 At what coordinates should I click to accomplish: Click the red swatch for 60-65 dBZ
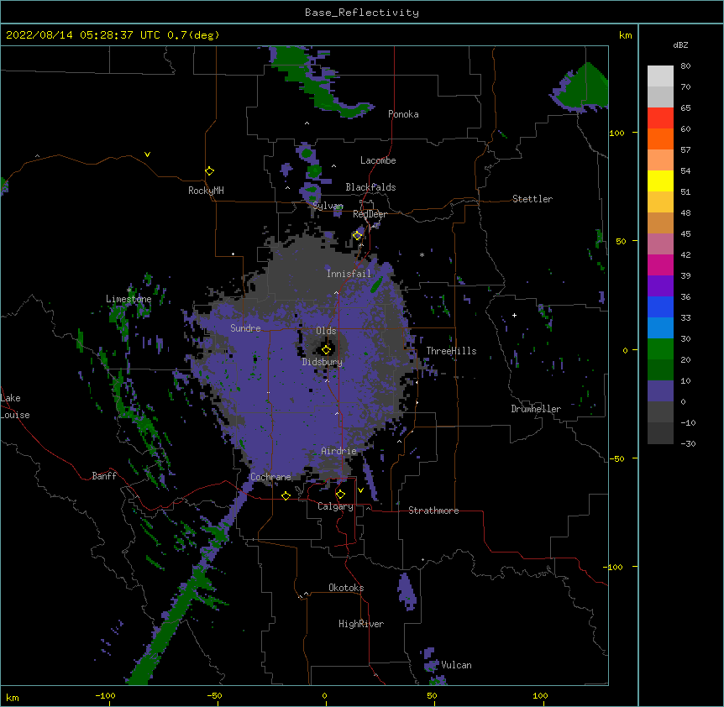660,118
